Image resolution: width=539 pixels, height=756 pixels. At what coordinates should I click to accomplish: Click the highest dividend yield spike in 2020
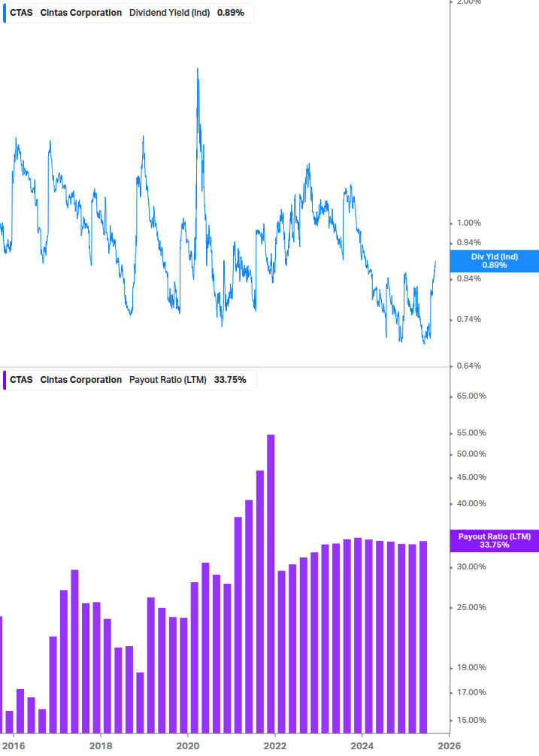coord(198,69)
